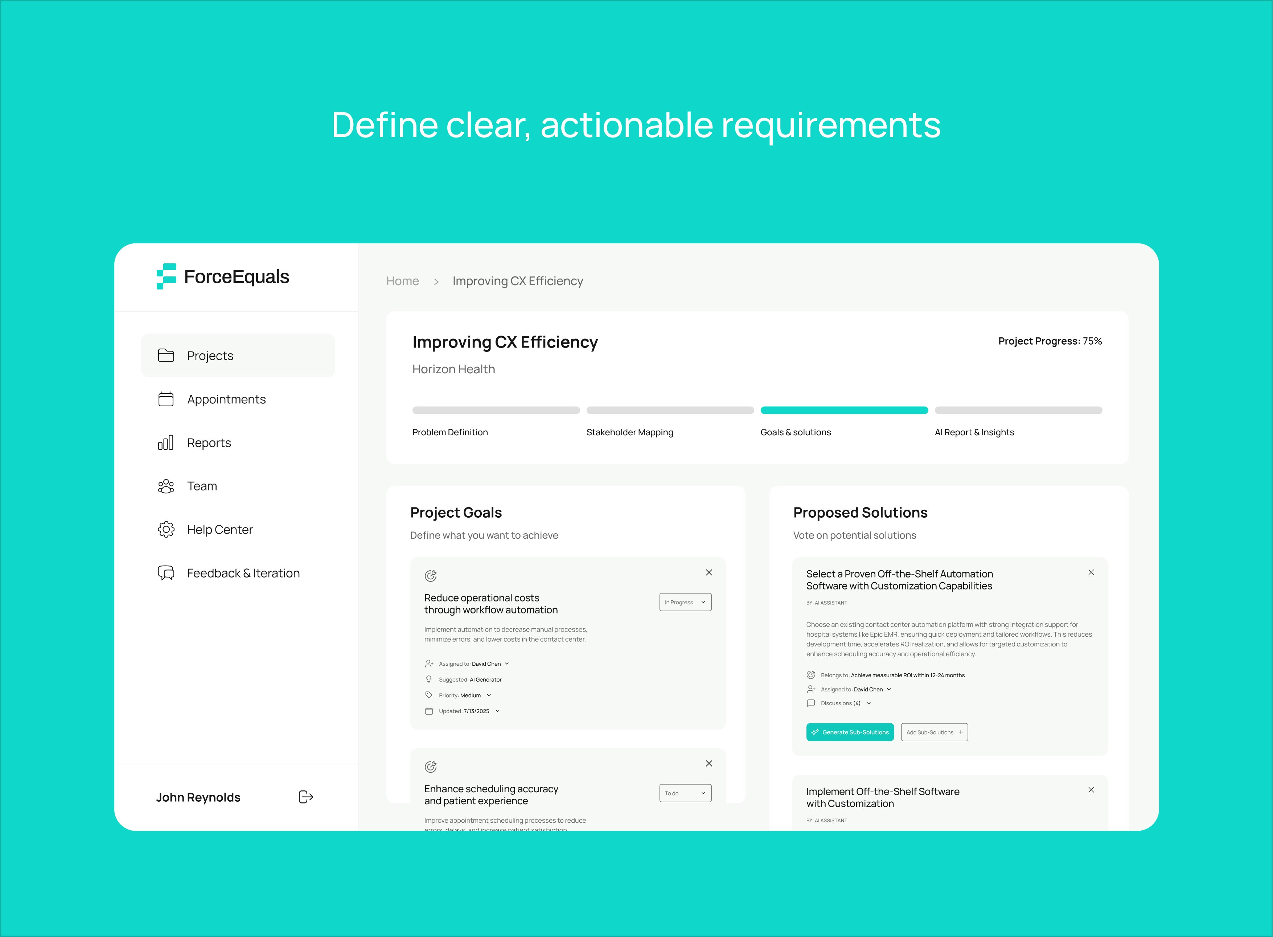This screenshot has height=937, width=1273.
Task: Click the Suggested: AI Generator label
Action: pyautogui.click(x=470, y=679)
